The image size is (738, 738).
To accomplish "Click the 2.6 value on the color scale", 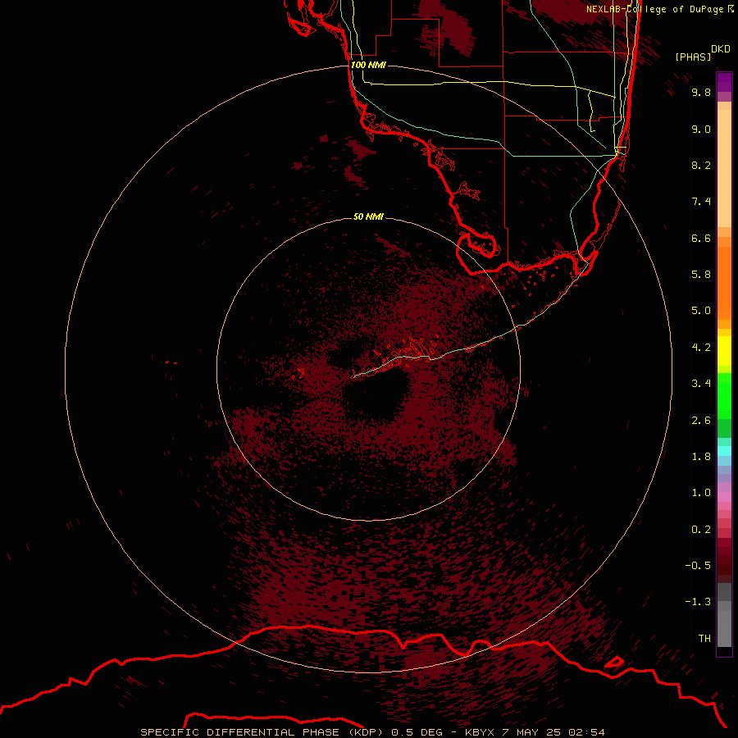I will pos(701,421).
